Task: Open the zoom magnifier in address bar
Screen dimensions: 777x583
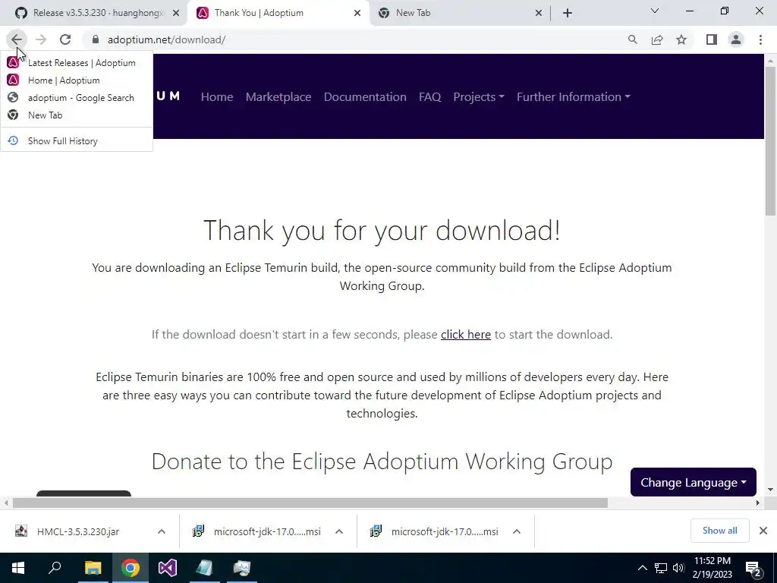Action: click(632, 39)
